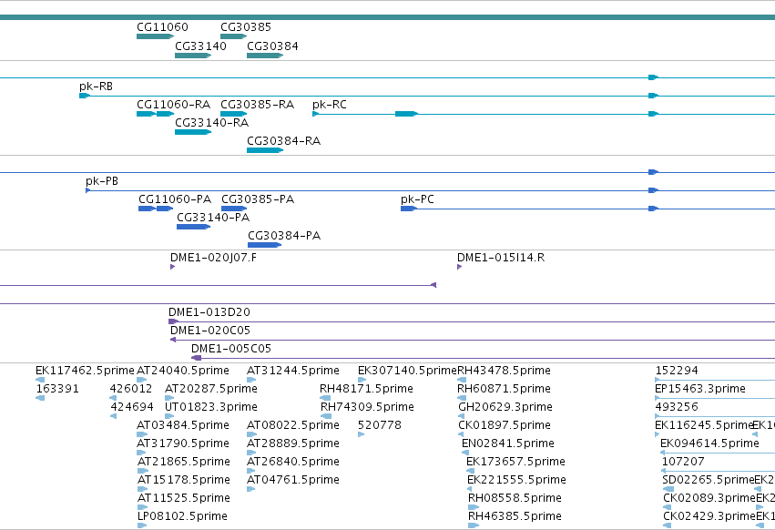Select the CG33140-RA transcript
Screen dimensions: 775x530
point(193,132)
